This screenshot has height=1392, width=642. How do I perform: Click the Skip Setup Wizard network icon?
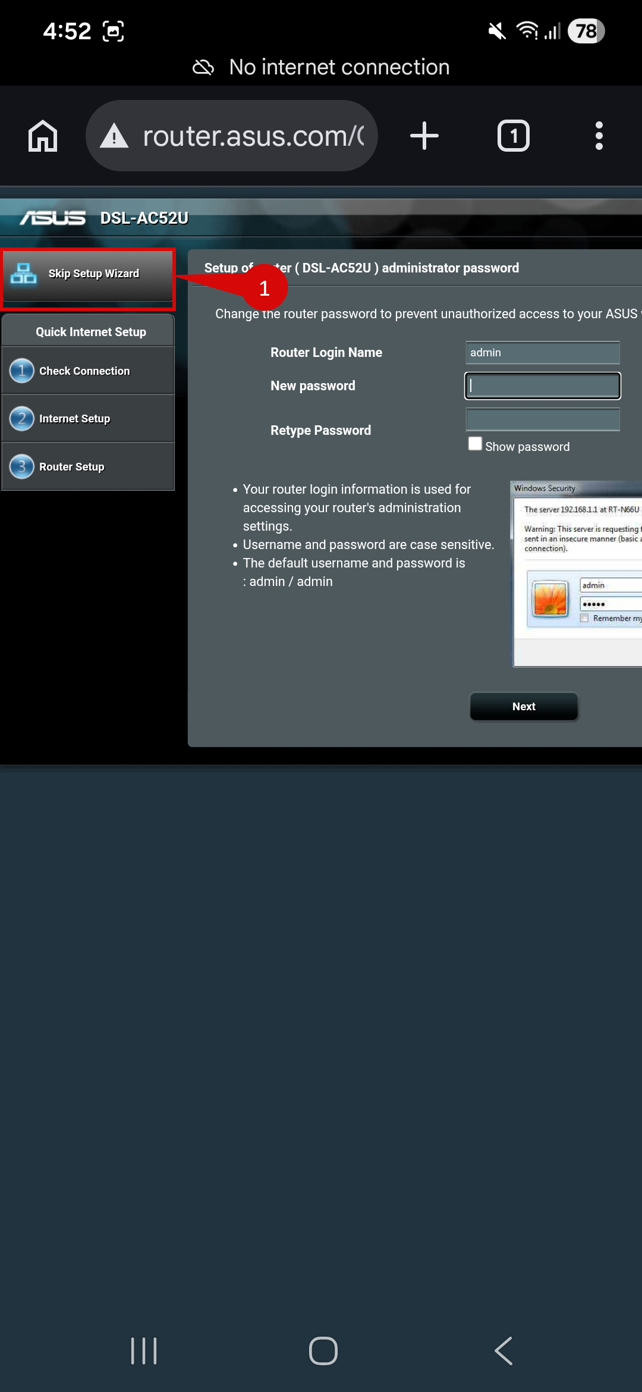[24, 274]
